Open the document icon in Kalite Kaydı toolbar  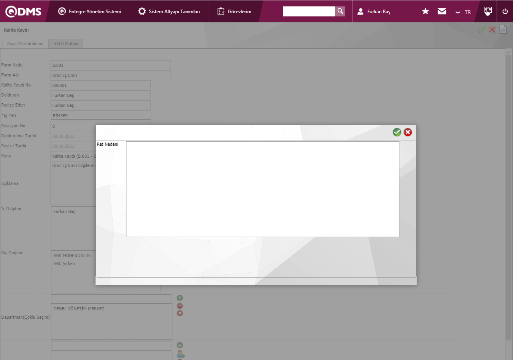click(503, 30)
